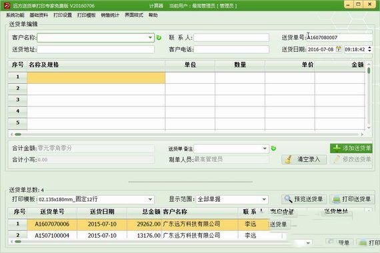
Task: Open the 打印设置 menu
Action: click(63, 15)
